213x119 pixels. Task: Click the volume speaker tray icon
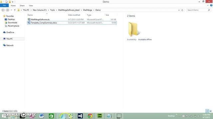tap(198, 116)
